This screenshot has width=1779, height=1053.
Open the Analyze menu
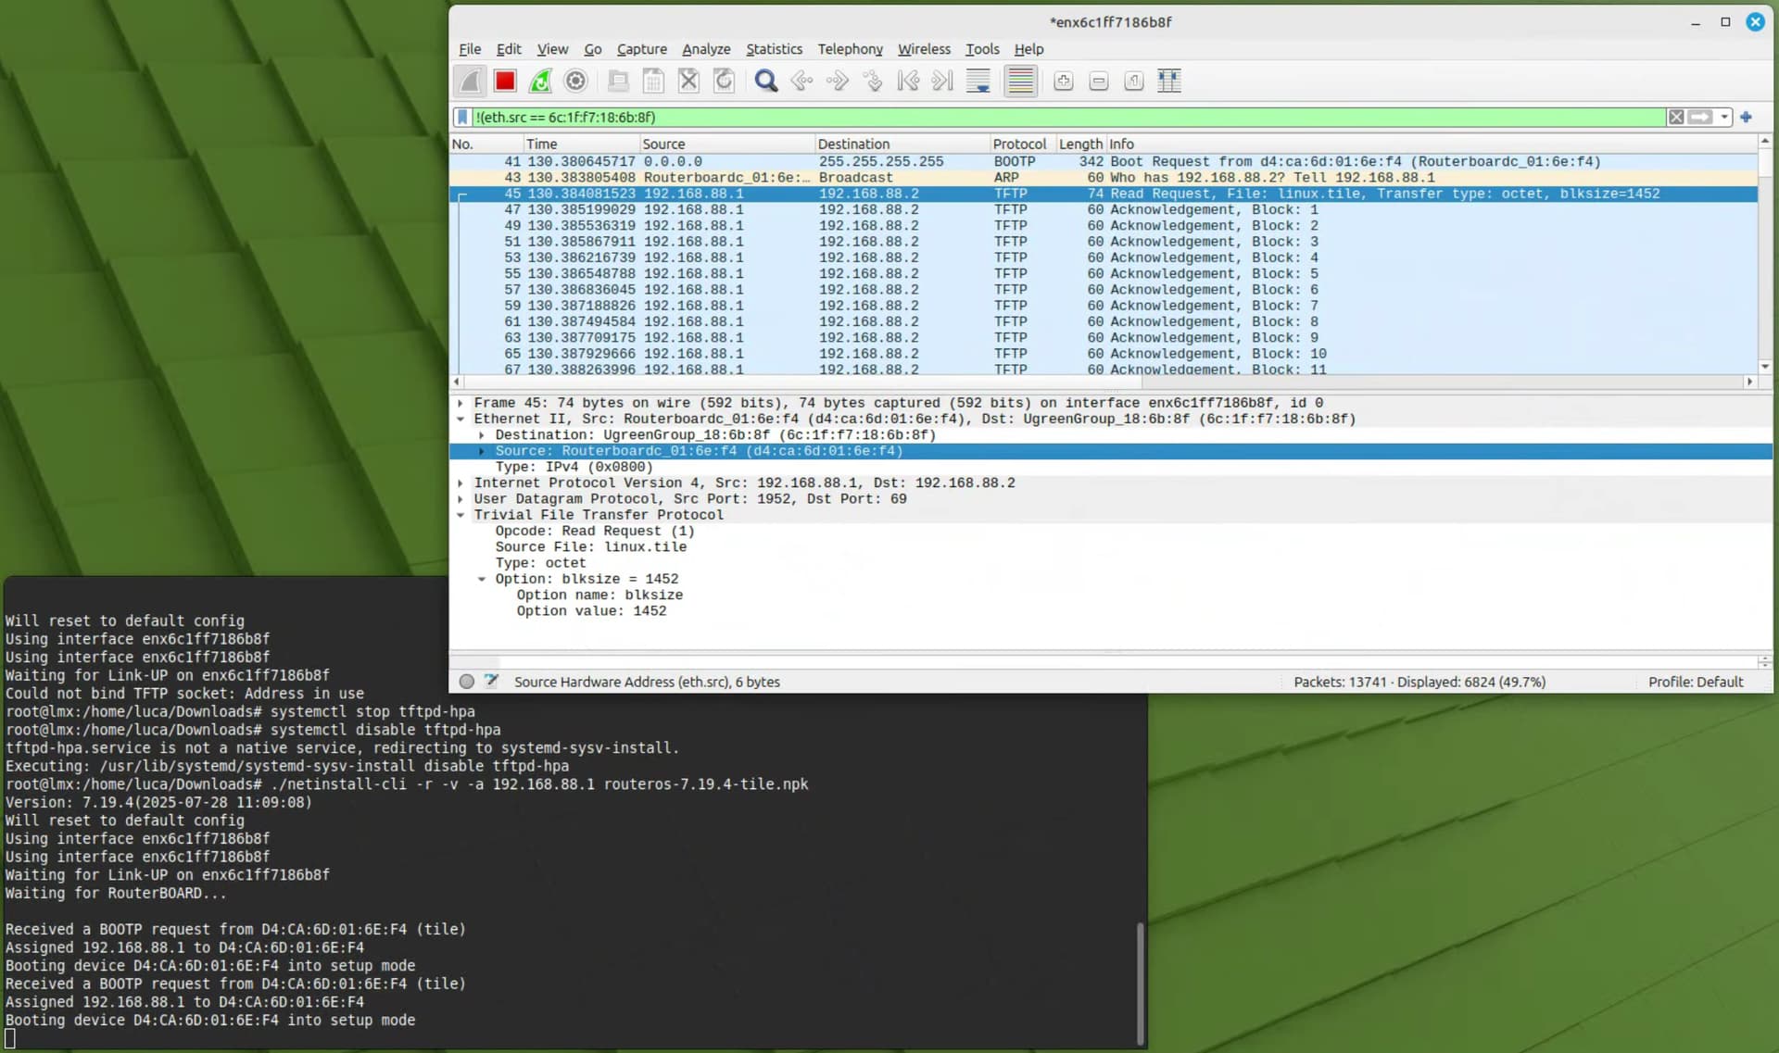tap(706, 49)
